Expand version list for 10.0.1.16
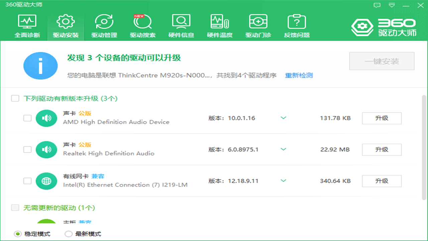This screenshot has width=428, height=241. 284,118
